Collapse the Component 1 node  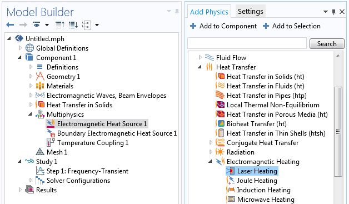coord(19,57)
